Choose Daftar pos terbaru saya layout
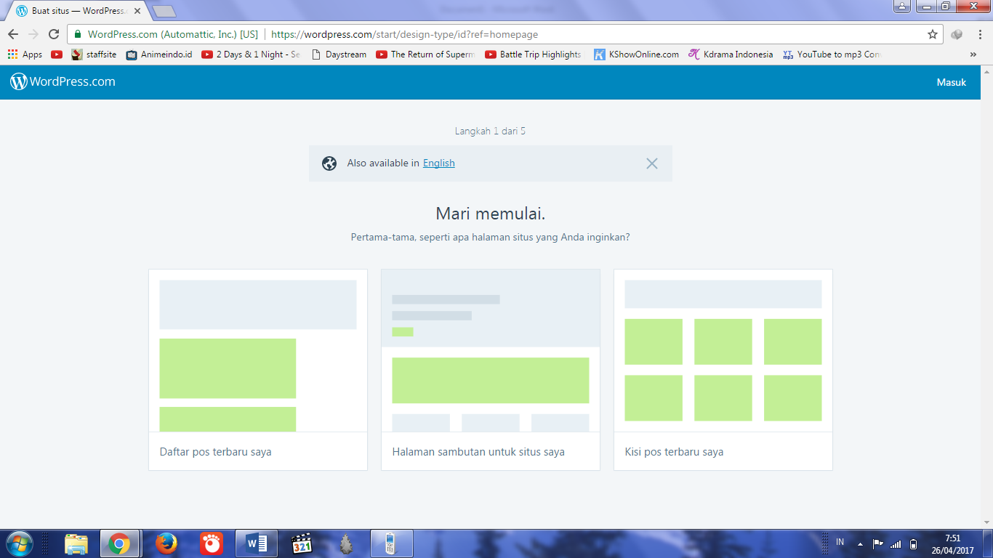This screenshot has height=558, width=993. 258,370
